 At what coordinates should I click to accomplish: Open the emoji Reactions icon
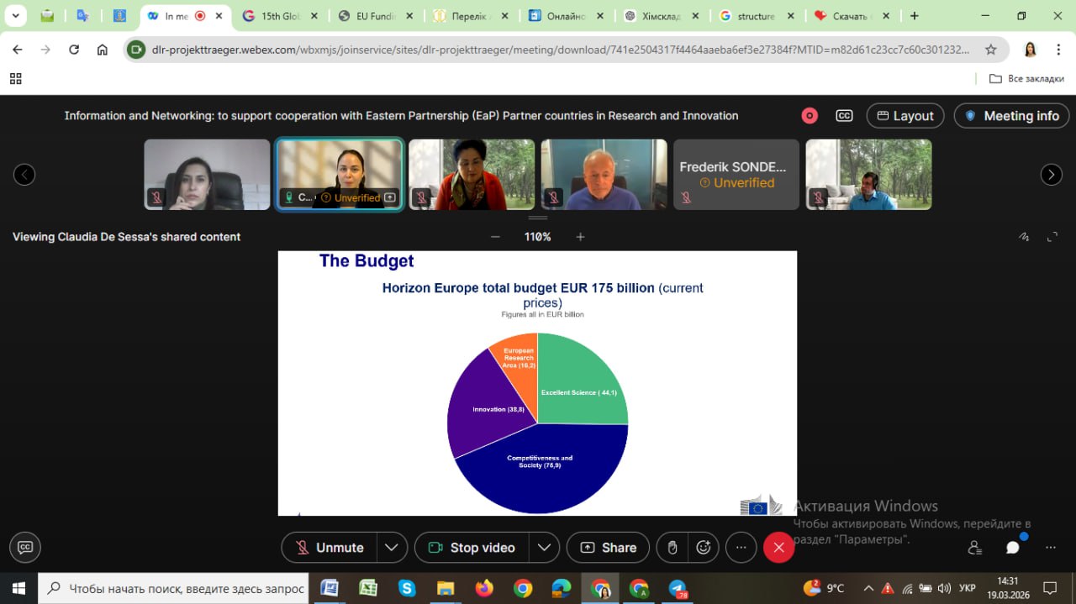pos(703,547)
